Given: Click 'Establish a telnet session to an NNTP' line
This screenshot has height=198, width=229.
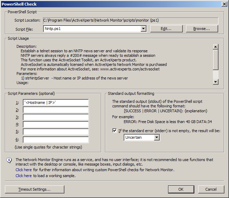Looking at the screenshot, I should 84,51.
